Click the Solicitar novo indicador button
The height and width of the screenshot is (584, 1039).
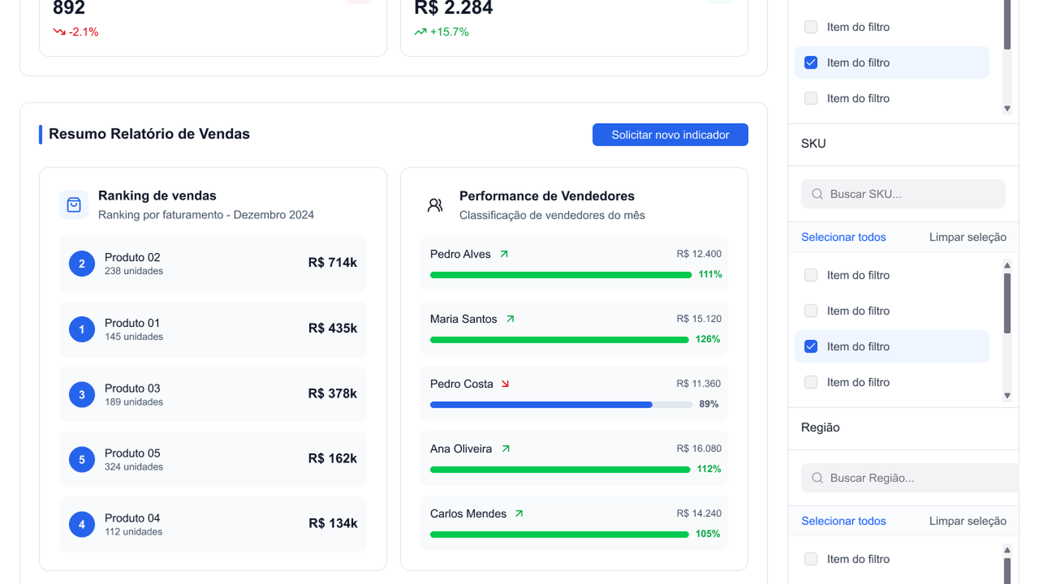(670, 135)
